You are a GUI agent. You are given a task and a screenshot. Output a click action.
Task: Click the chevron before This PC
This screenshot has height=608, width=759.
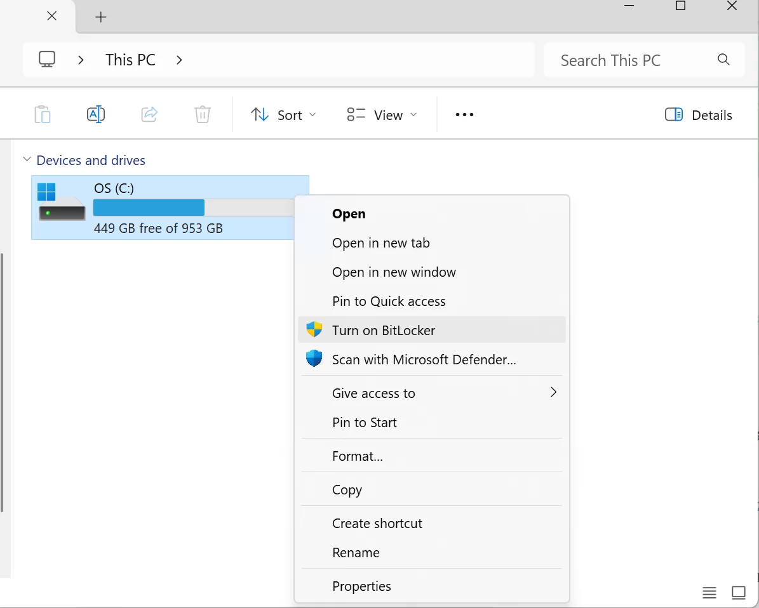[81, 60]
